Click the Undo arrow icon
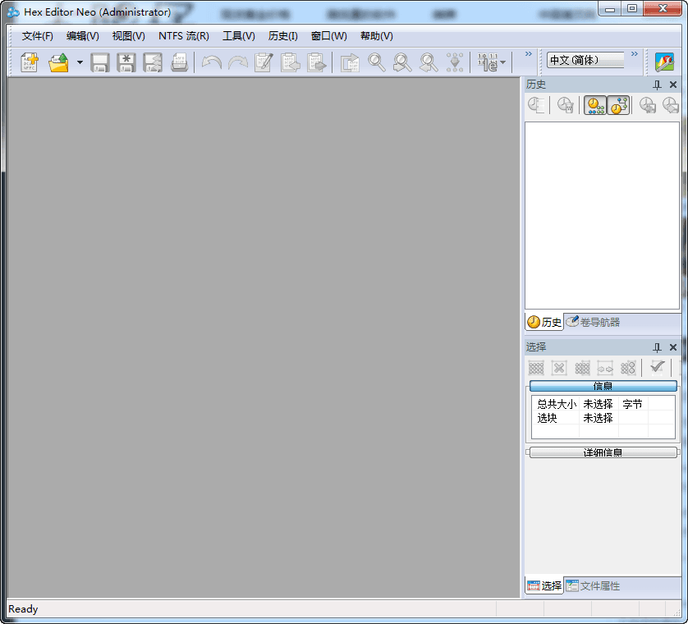 211,62
